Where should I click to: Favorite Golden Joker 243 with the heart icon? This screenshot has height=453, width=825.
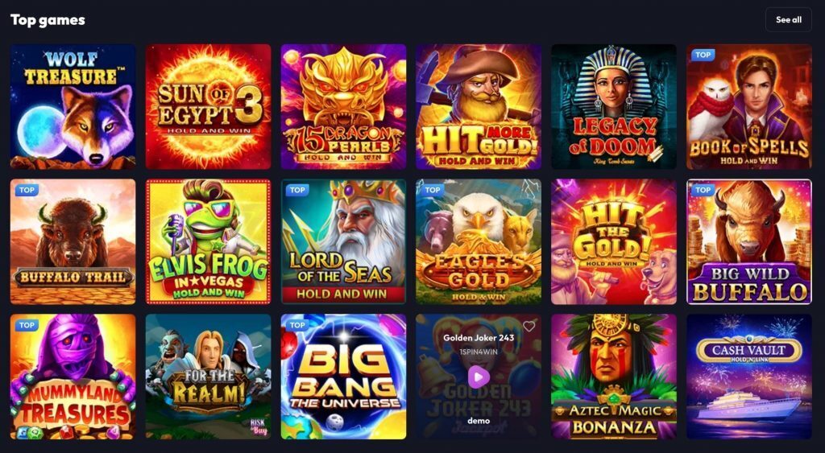tap(529, 327)
